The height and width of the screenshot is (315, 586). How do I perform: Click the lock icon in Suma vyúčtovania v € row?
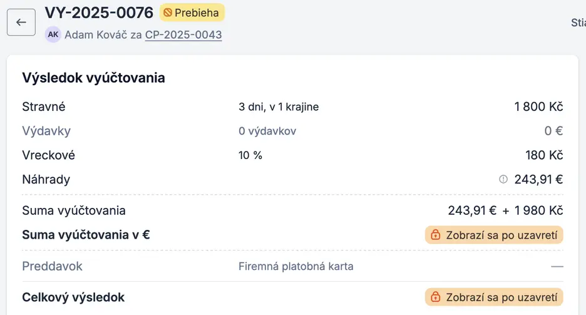pyautogui.click(x=436, y=235)
